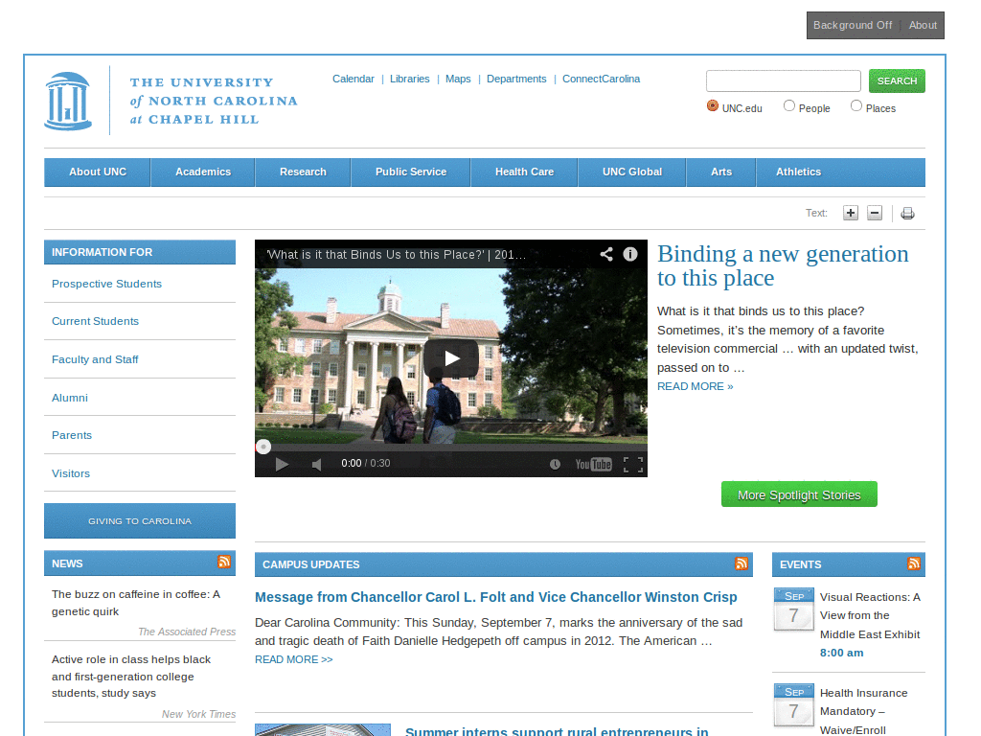Open the Maps link
The width and height of the screenshot is (981, 736).
458,79
